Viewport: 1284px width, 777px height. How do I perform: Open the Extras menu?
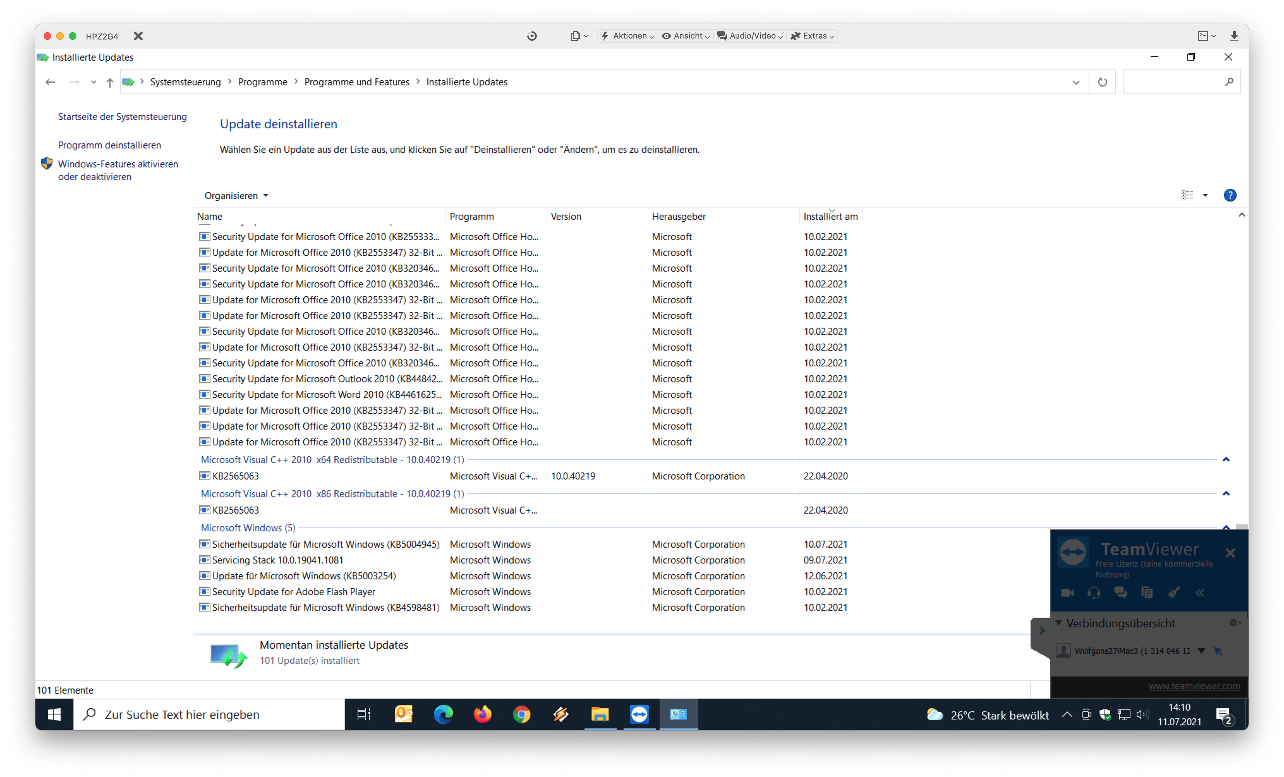point(812,36)
